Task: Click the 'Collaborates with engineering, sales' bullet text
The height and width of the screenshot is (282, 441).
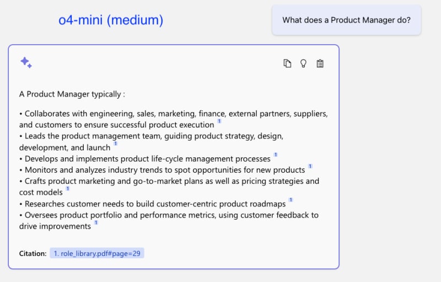Action: (x=174, y=119)
